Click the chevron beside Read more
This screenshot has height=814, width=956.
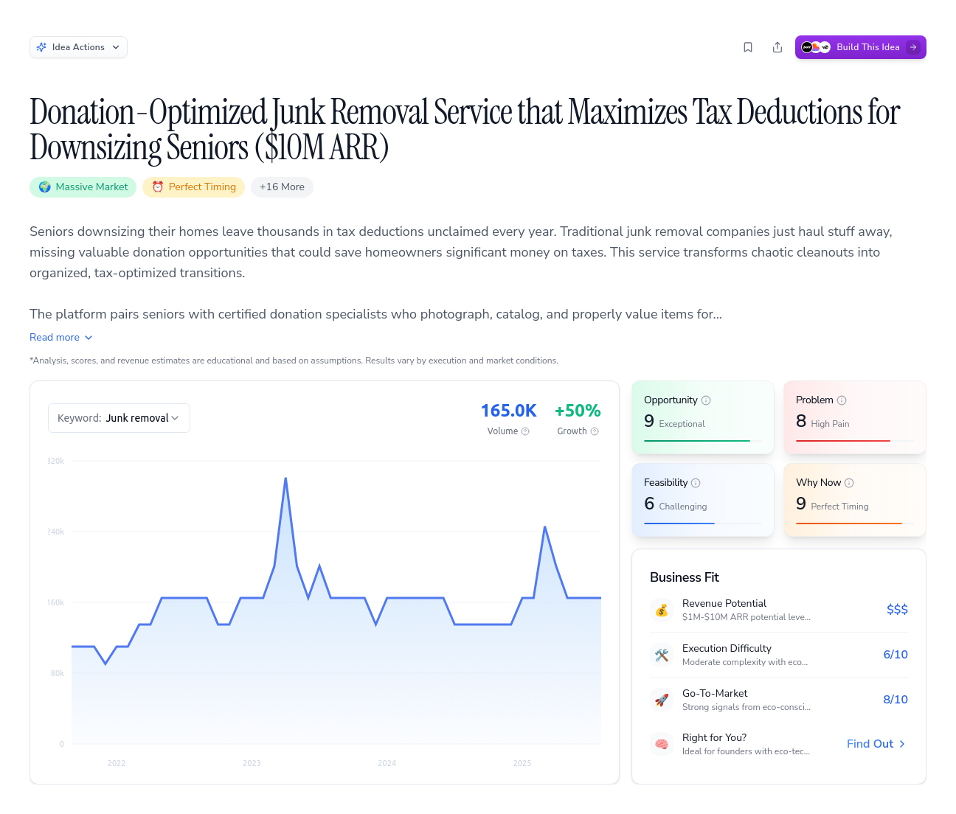point(89,338)
